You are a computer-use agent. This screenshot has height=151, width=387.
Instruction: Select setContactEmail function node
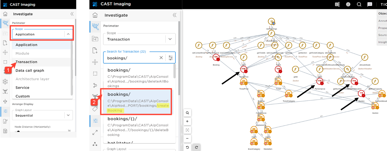click(199, 45)
